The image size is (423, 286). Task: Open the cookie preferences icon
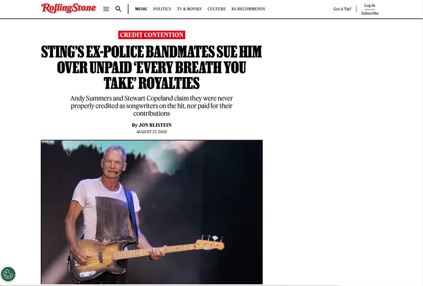[8, 274]
